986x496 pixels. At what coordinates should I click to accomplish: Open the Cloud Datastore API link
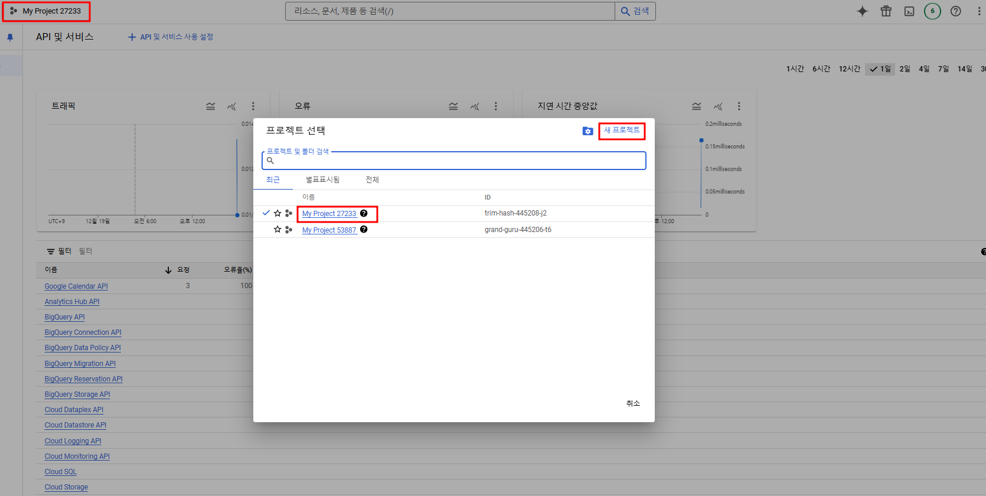[76, 425]
